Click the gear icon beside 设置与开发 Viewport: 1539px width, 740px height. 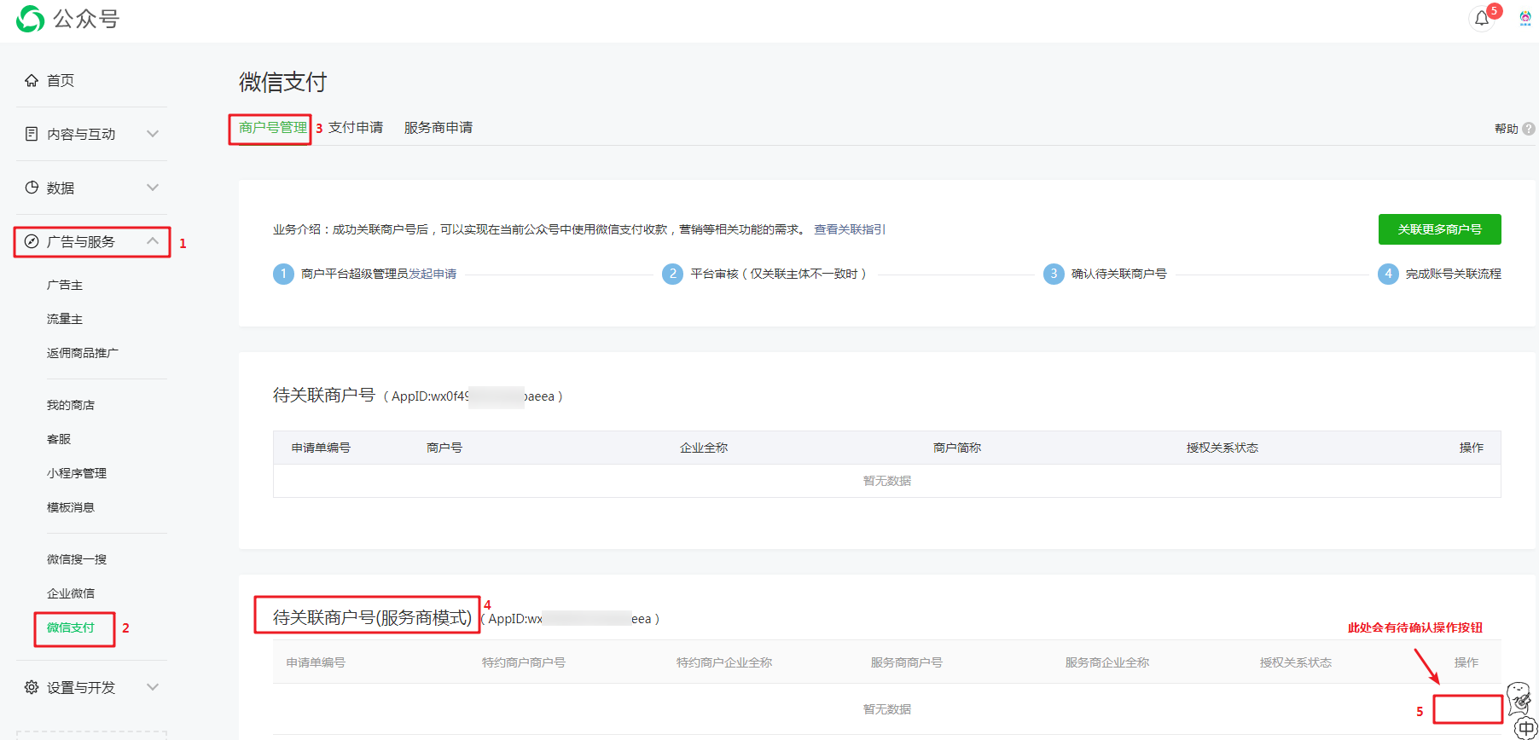(x=32, y=687)
